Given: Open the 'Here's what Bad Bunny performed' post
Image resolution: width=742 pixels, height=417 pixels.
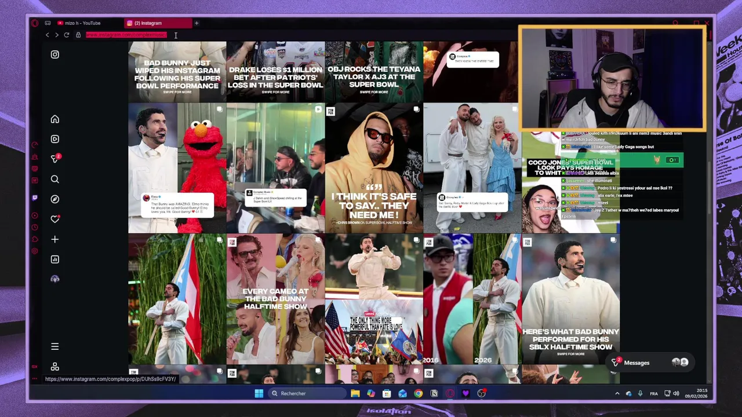Looking at the screenshot, I should point(570,299).
